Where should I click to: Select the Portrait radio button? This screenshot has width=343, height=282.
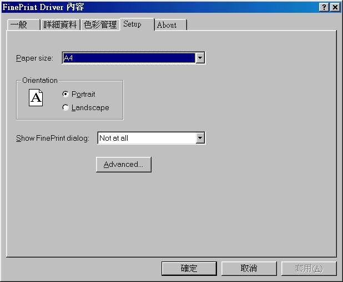tap(65, 94)
